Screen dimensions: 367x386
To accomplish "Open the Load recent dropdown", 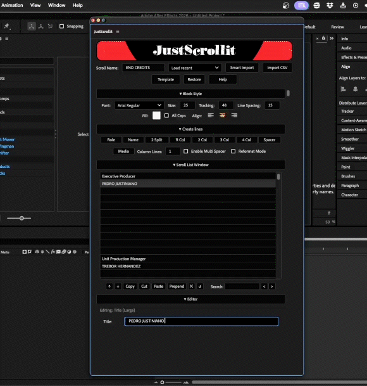I will tap(195, 68).
